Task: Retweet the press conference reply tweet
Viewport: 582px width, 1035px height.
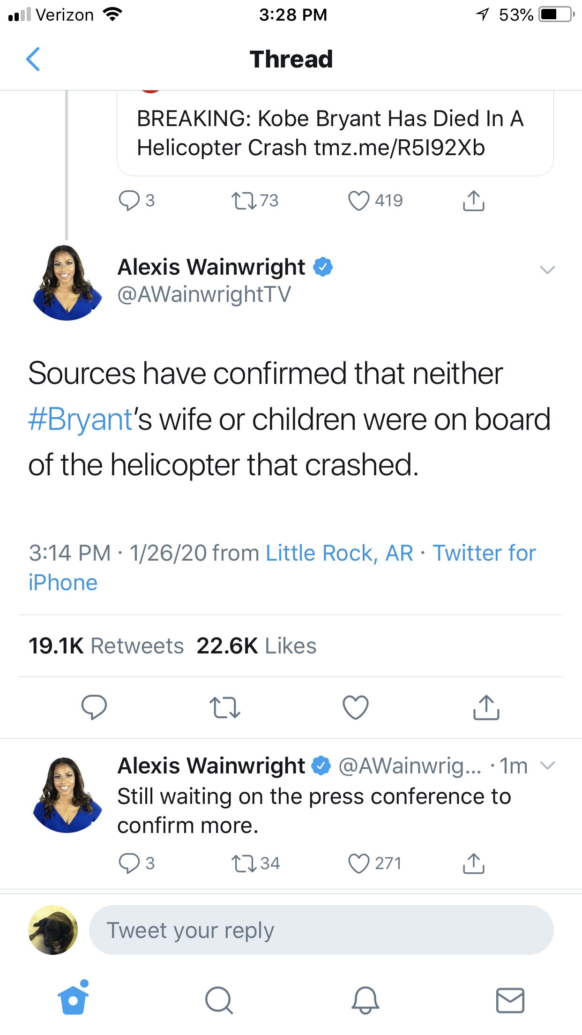Action: [244, 863]
